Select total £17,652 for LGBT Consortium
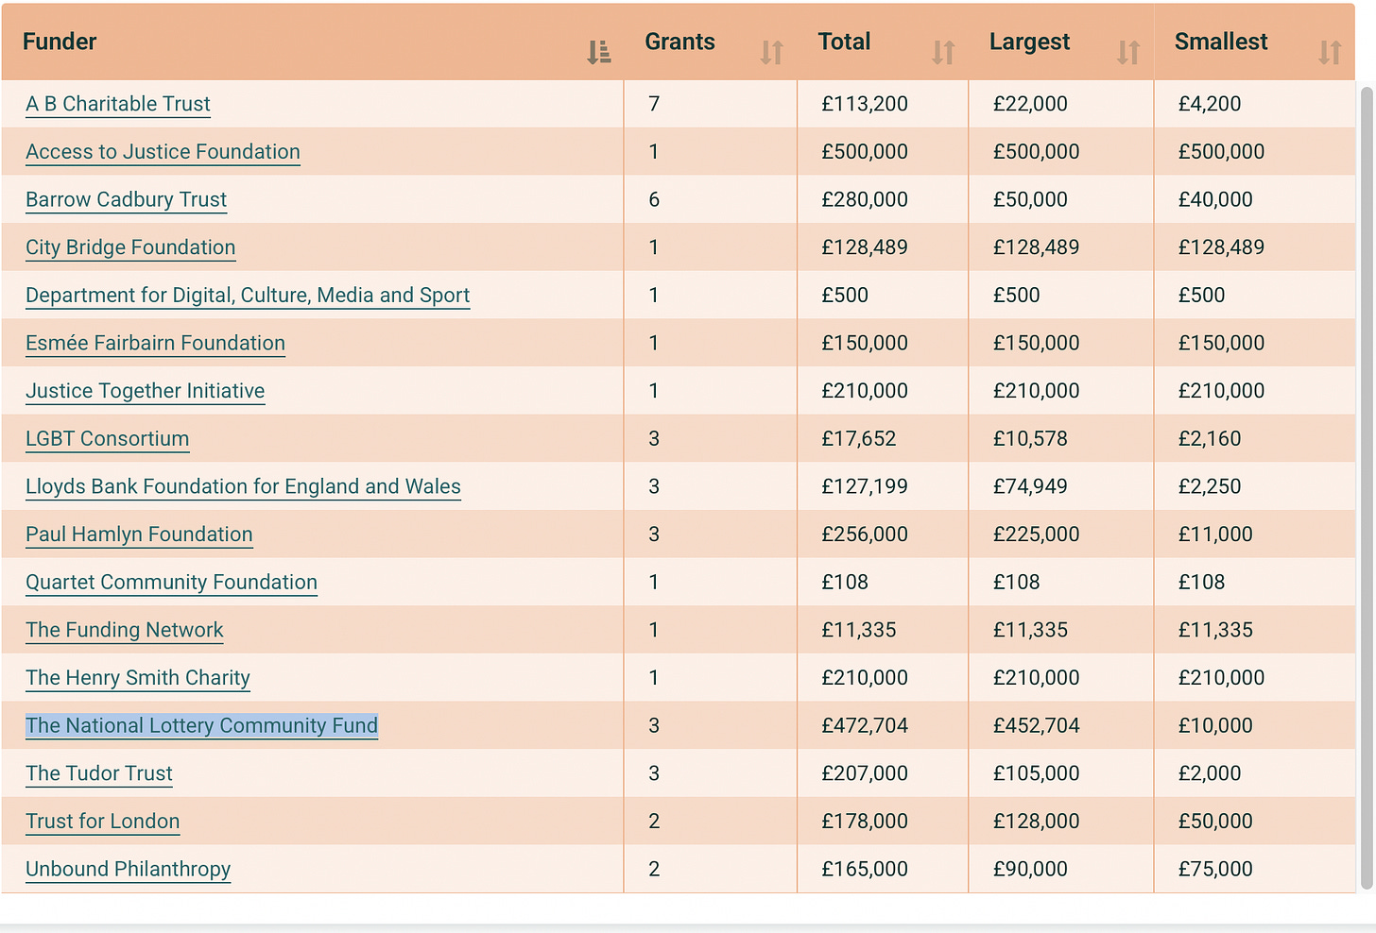The width and height of the screenshot is (1376, 933). coord(859,438)
